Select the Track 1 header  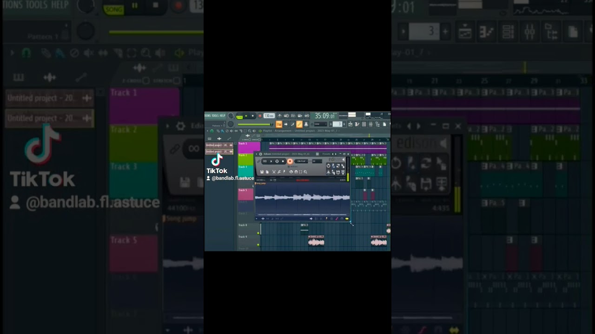pyautogui.click(x=249, y=148)
